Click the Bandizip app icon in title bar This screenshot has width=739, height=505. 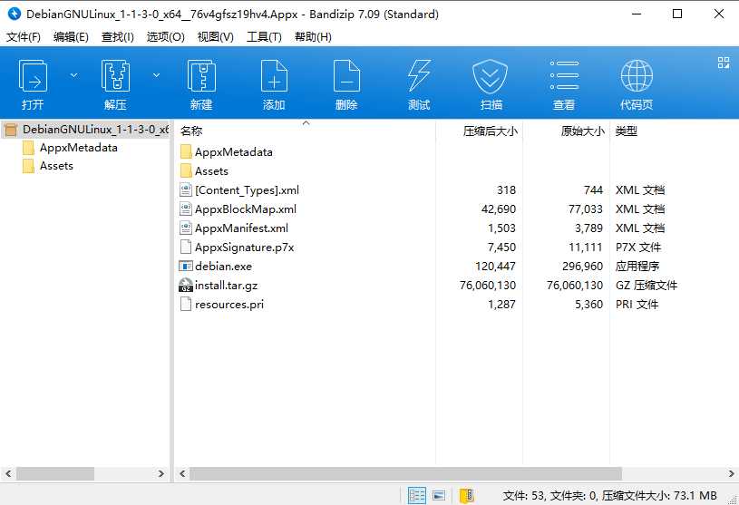[15, 15]
